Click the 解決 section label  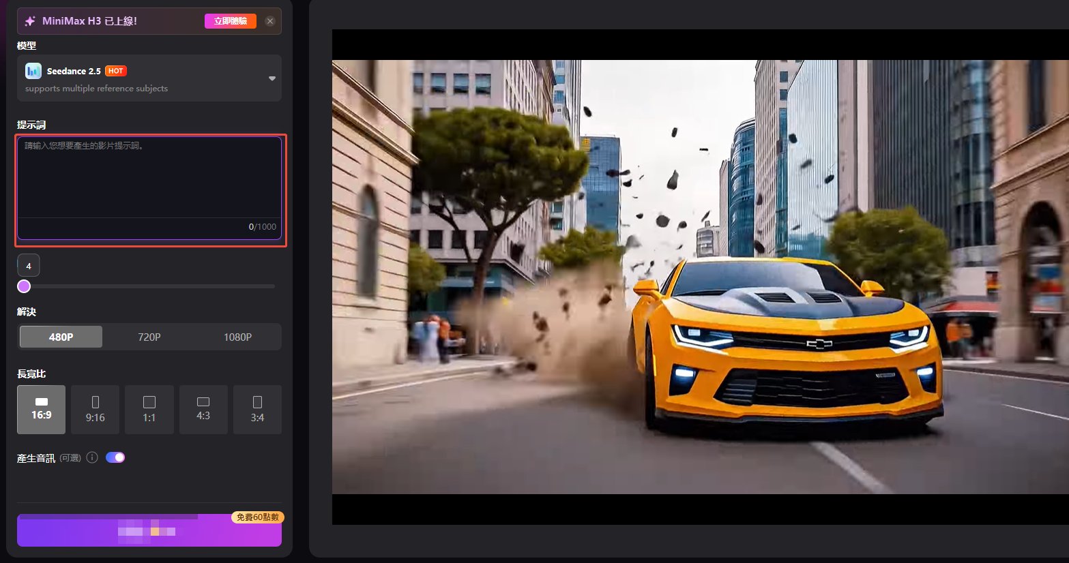27,311
